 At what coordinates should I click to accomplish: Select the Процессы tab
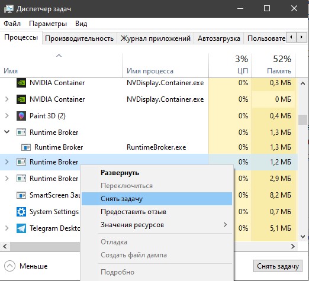pos(21,37)
